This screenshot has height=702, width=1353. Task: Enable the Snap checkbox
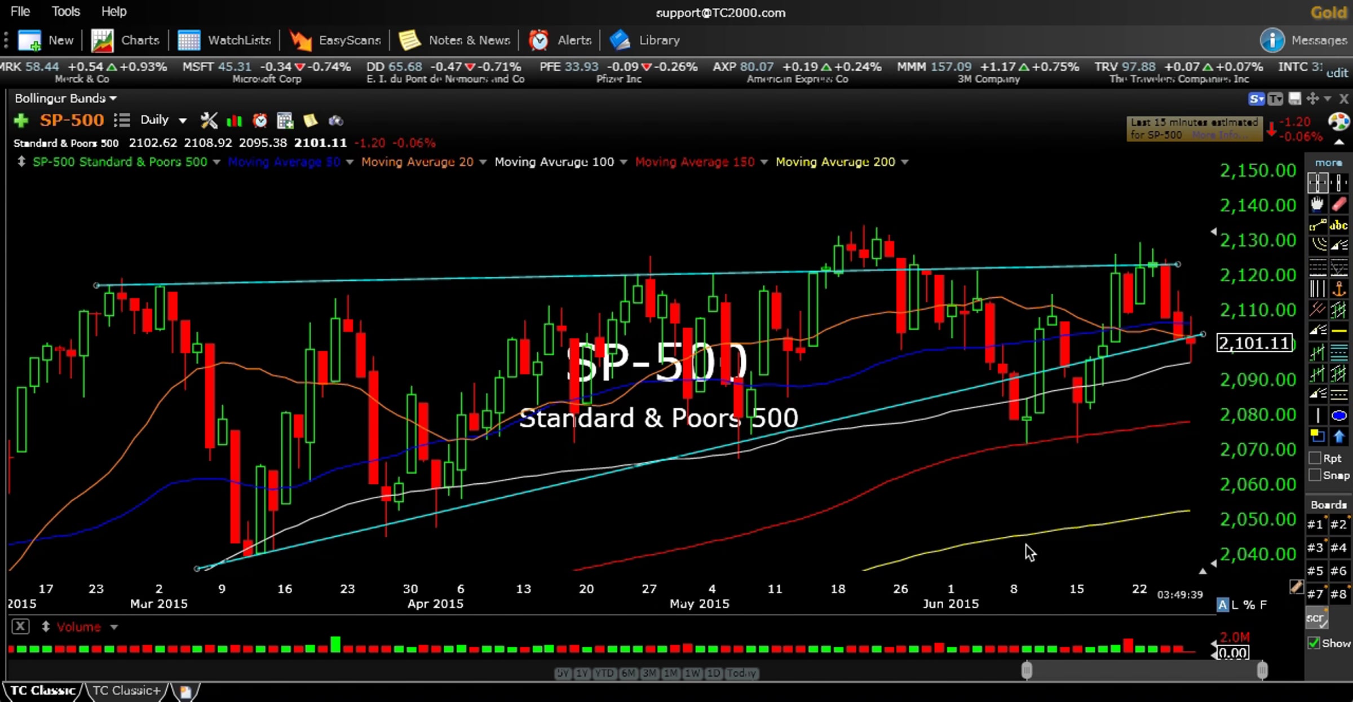tap(1315, 475)
